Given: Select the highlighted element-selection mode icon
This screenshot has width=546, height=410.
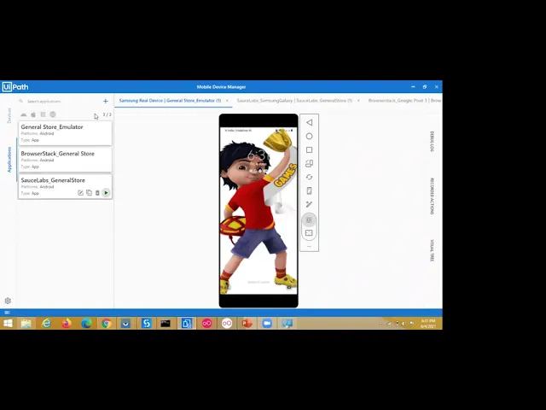Looking at the screenshot, I should click(309, 220).
